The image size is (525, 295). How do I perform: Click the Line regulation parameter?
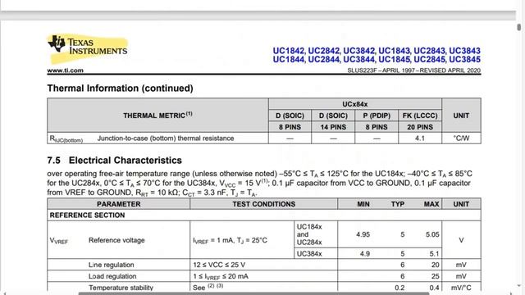pyautogui.click(x=112, y=265)
